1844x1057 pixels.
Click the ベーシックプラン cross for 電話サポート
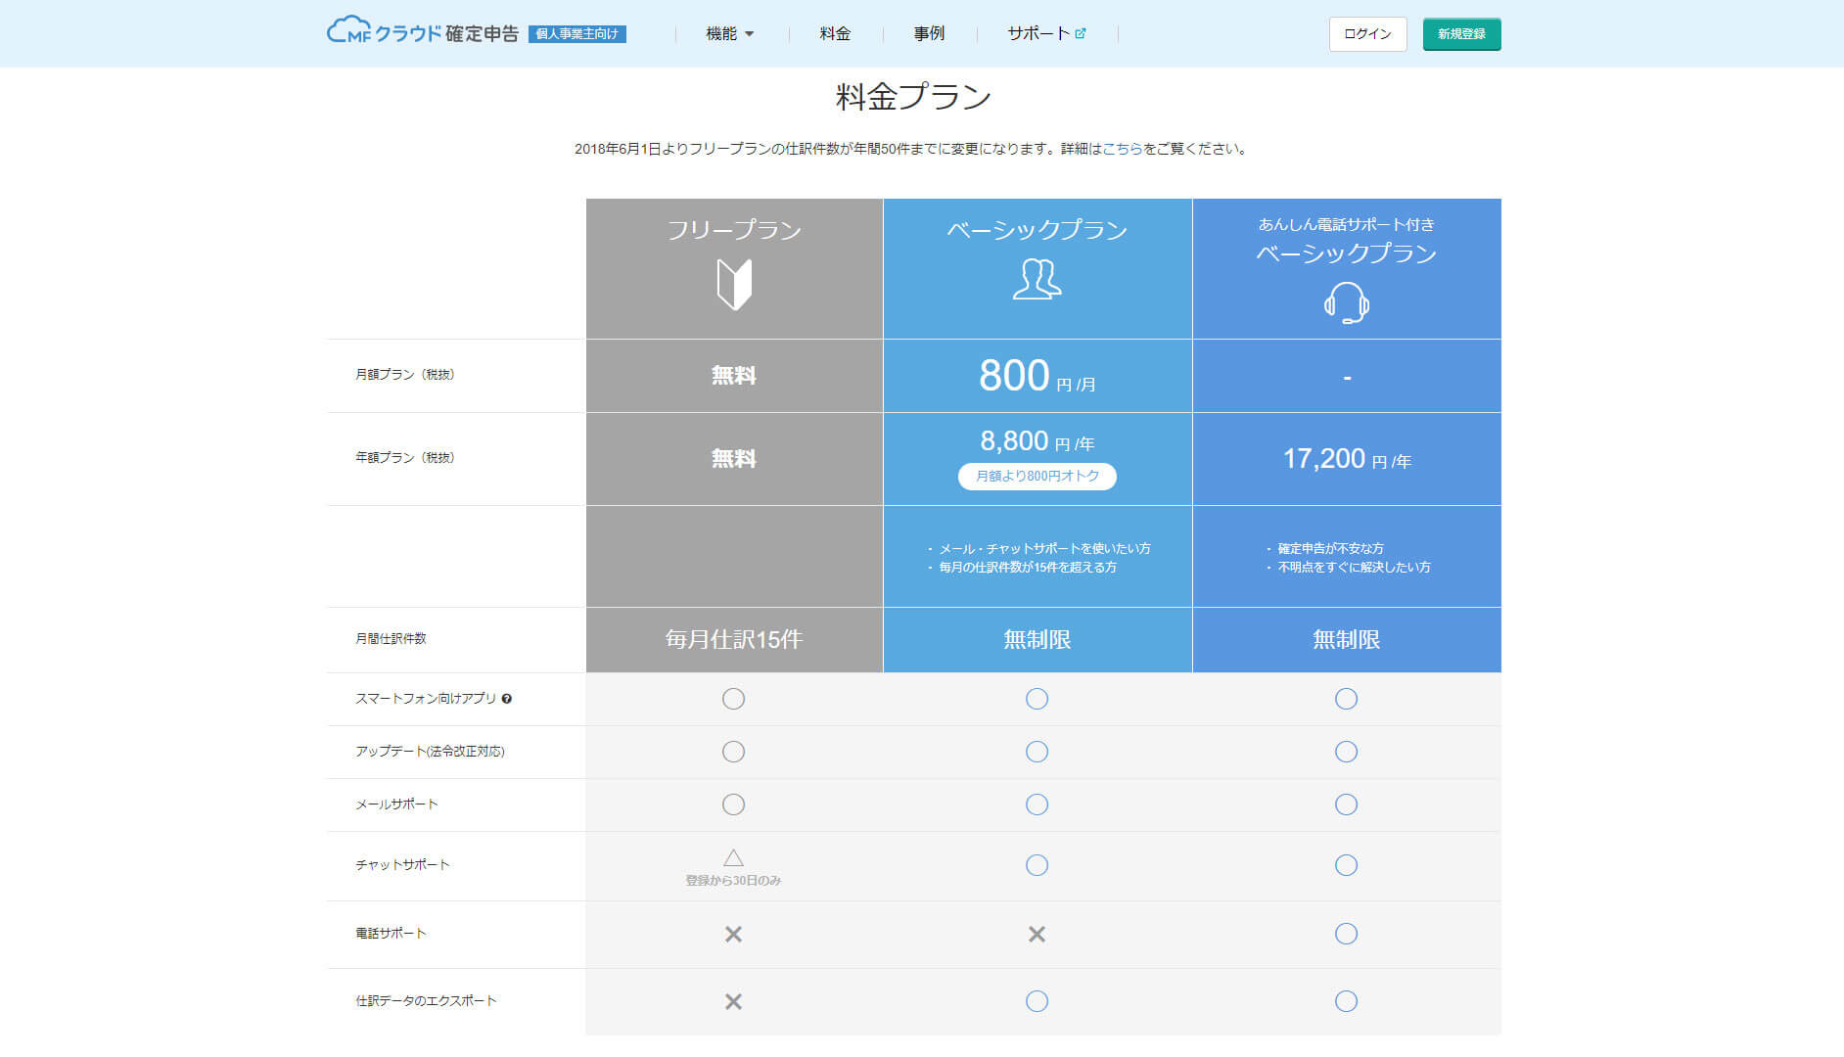(1037, 935)
